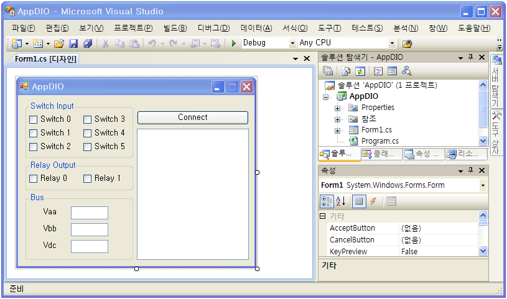Screen dimensions: 507x299
Task: Show the Properties list icon in Properties panel
Action: click(359, 201)
